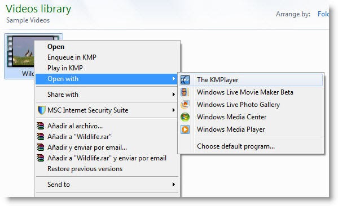The image size is (338, 206).
Task: Select Play in KMP
Action: (x=65, y=68)
